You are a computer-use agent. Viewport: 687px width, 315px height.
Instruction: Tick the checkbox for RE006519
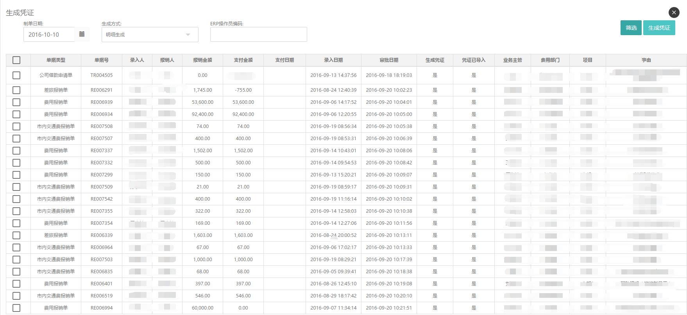tap(16, 296)
